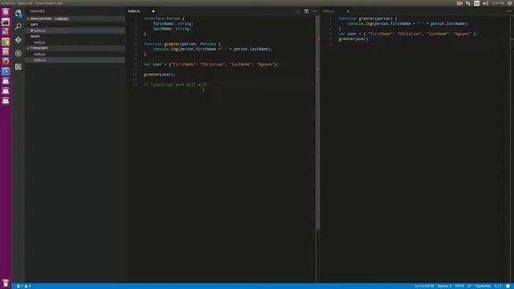Click 'lastName: string;' line in left editor

172,29
